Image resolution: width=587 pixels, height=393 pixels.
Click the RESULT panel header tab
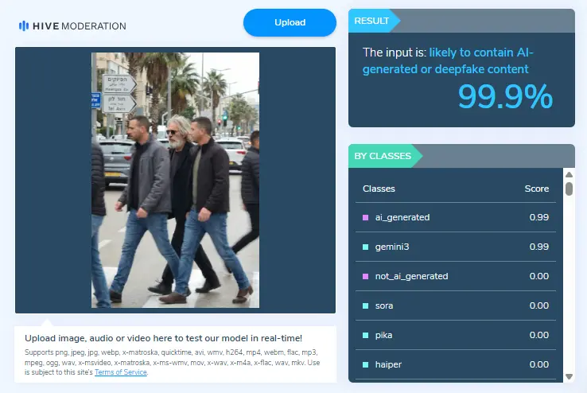(374, 21)
